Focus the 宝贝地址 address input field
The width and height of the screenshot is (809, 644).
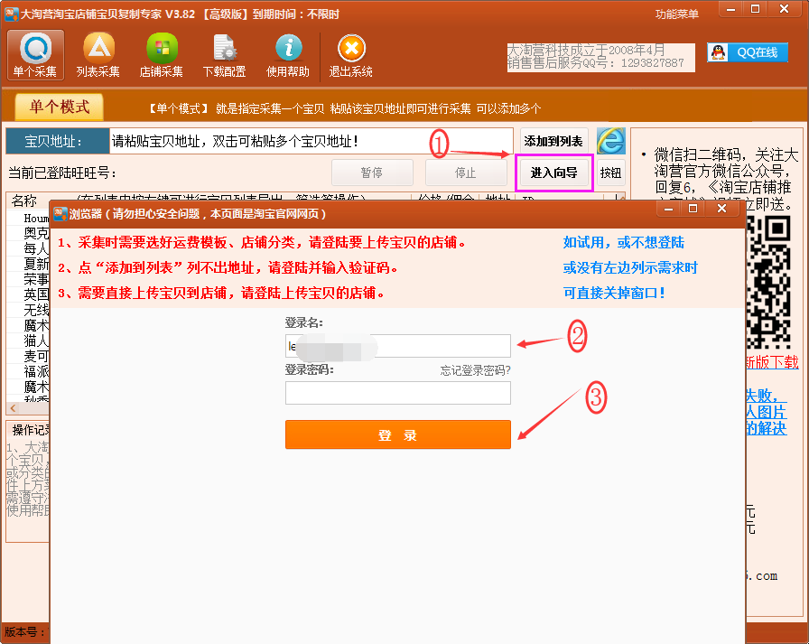click(x=312, y=141)
